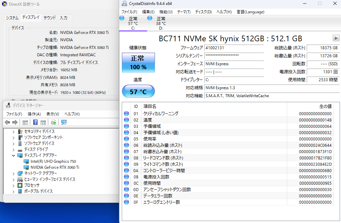Click the DirectX Diagnostic Tool title icon
The height and width of the screenshot is (223, 341).
[x=4, y=4]
